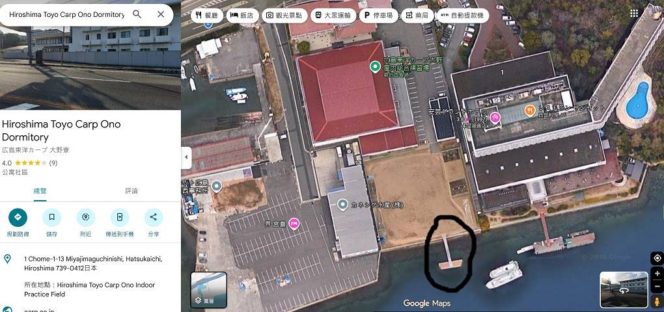Select the Parking (停車場) chip
Viewport: 664px width, 312px height.
[x=378, y=16]
